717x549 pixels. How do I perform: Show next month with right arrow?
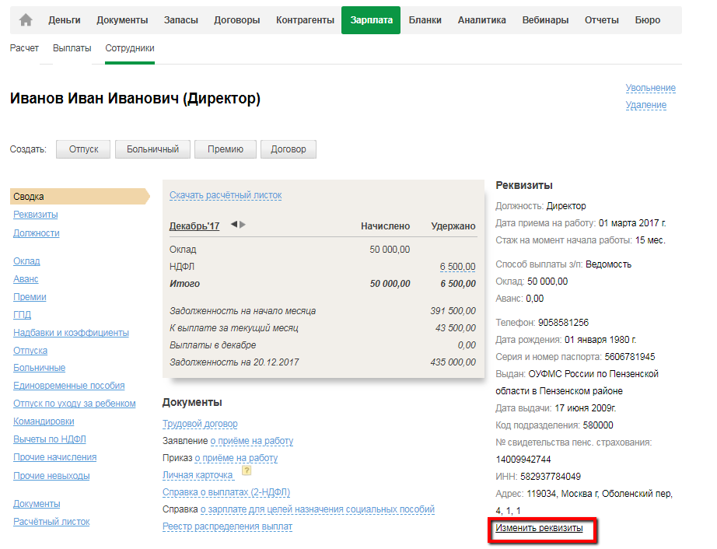pos(243,225)
